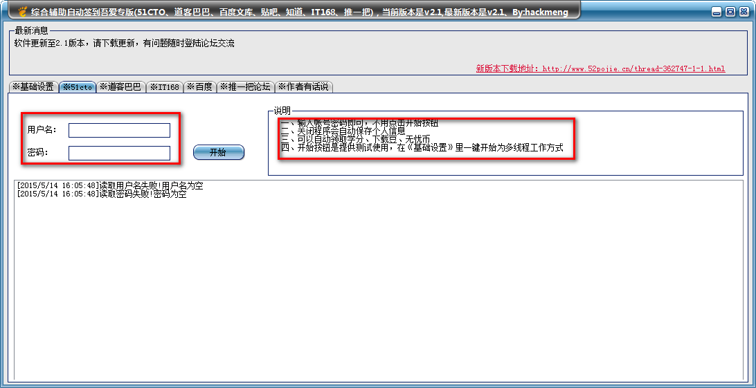Switch to the ※基础设置 tab
This screenshot has width=756, height=388.
point(33,86)
